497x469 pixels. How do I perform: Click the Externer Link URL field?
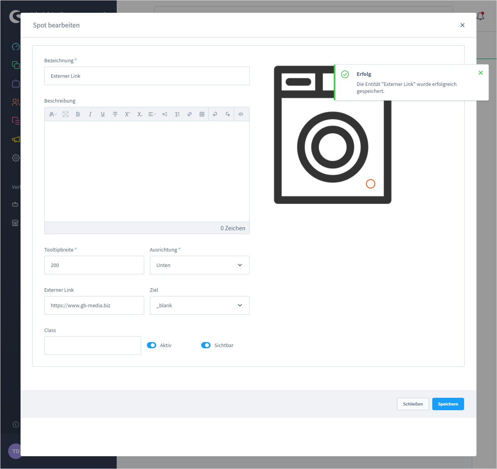[x=94, y=305]
